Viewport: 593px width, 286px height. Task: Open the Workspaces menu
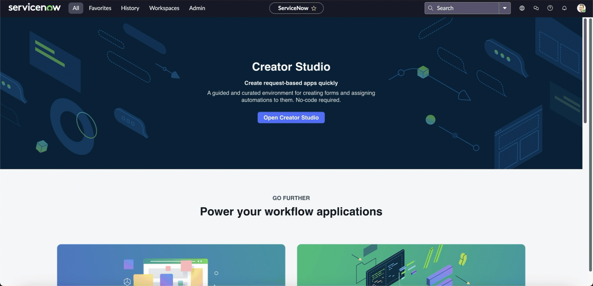(164, 8)
